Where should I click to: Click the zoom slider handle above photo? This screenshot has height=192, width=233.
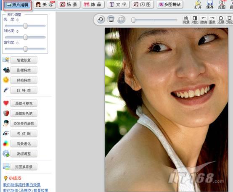(x=133, y=20)
